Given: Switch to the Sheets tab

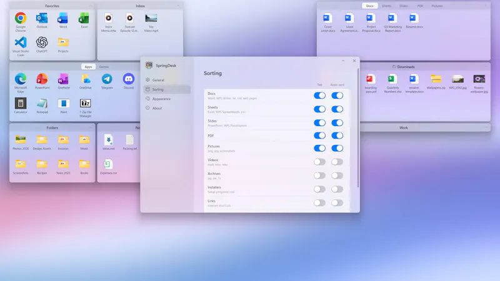Looking at the screenshot, I should [x=386, y=6].
